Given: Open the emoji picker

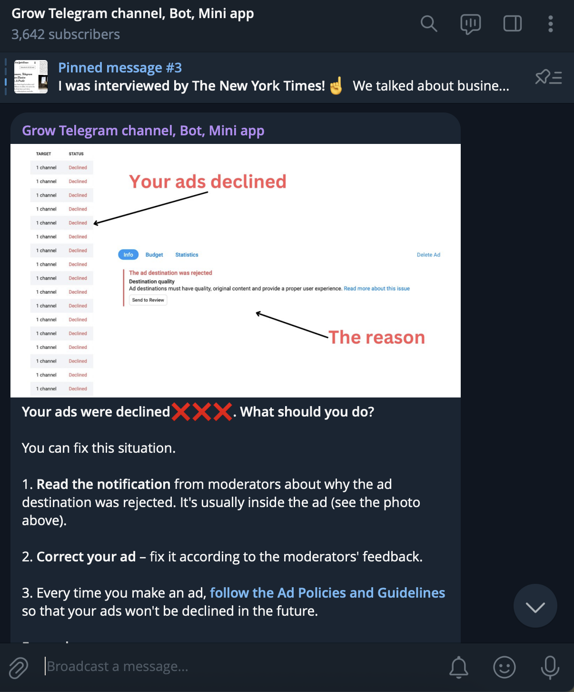Looking at the screenshot, I should click(504, 667).
